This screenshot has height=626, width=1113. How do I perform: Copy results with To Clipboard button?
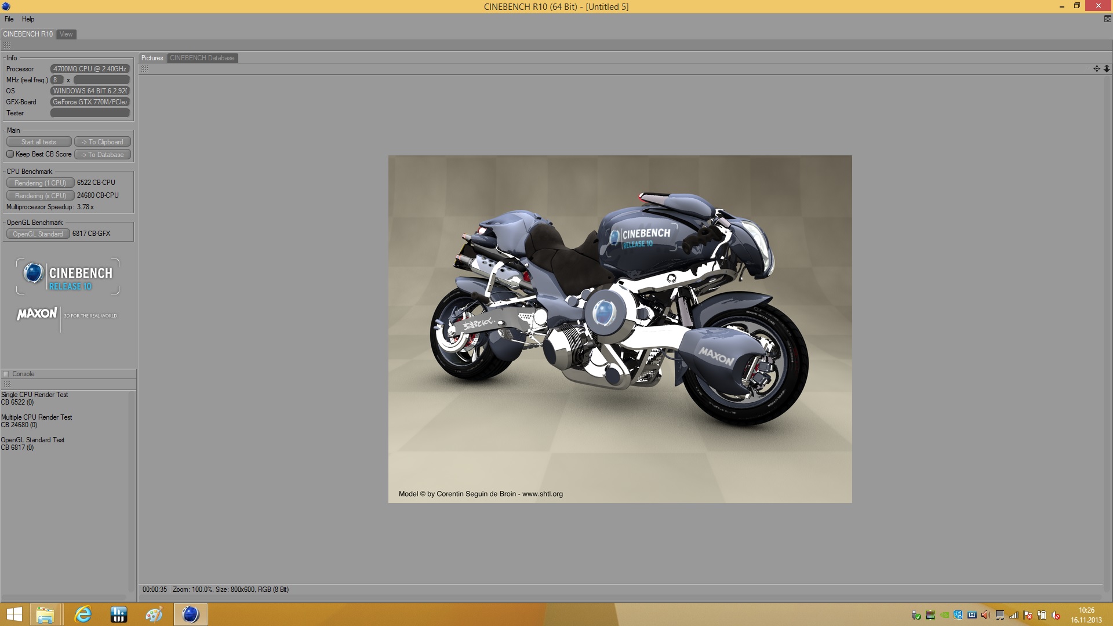[x=103, y=142]
